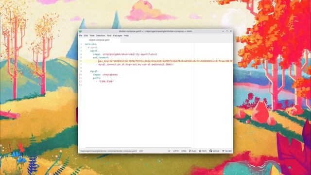Close the Atom window
The height and width of the screenshot is (175, 311).
click(231, 31)
